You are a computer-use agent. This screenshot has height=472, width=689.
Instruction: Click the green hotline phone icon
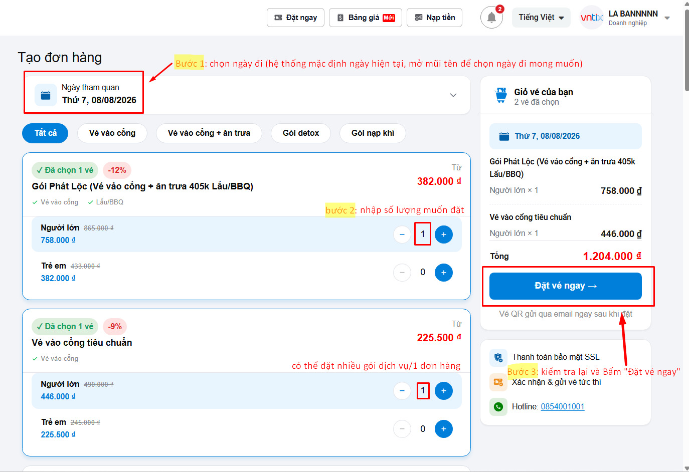(498, 407)
